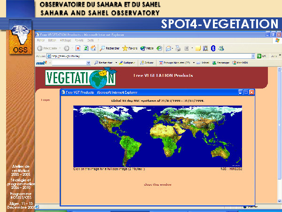Click the Messenger people icon in main toolbar
The image size is (282, 212).
[x=221, y=49]
